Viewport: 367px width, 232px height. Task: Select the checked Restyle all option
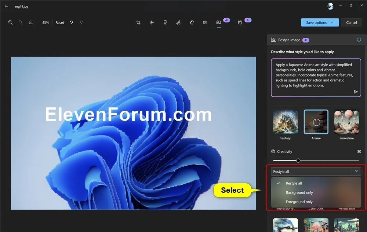pyautogui.click(x=316, y=183)
